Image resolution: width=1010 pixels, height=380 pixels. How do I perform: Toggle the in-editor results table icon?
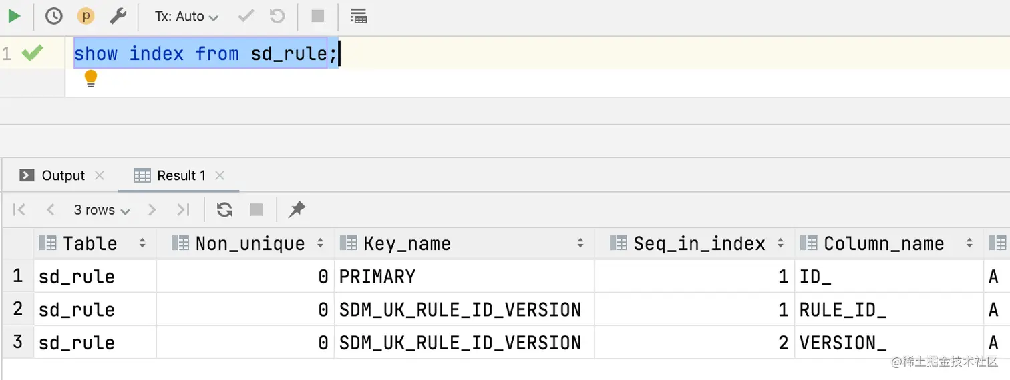(x=359, y=16)
